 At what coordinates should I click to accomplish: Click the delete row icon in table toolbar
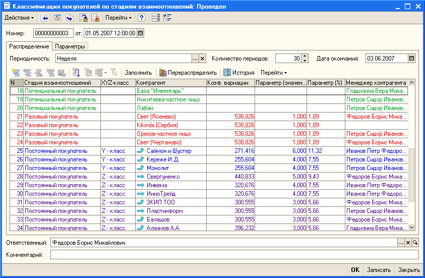[50, 73]
